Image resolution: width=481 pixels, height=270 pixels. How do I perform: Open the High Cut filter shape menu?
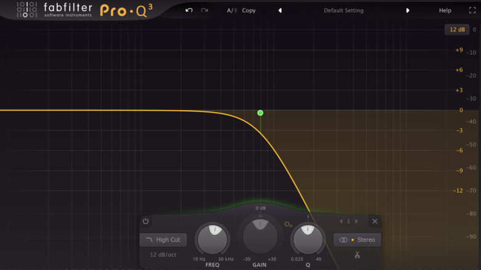pyautogui.click(x=163, y=240)
